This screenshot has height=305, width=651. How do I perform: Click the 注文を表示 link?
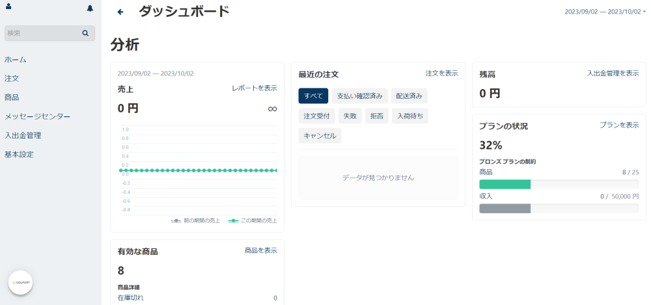coord(442,73)
